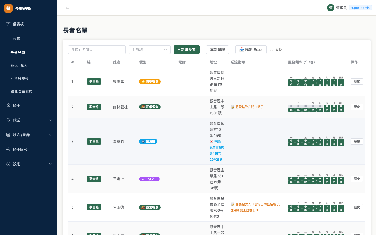The height and width of the screenshot is (235, 376).
Task: Click the 設定 gear icon
Action: pyautogui.click(x=8, y=164)
